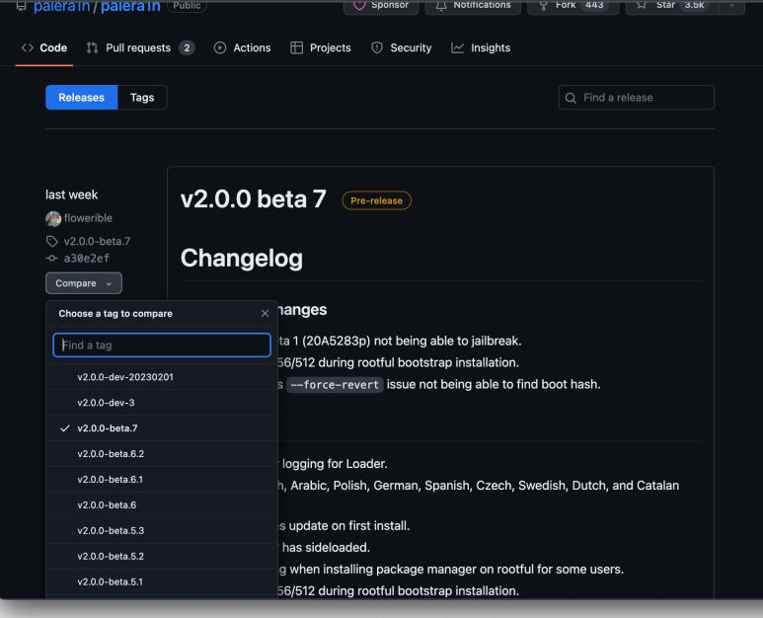This screenshot has width=763, height=618.
Task: Click the Actions play icon
Action: pos(220,47)
